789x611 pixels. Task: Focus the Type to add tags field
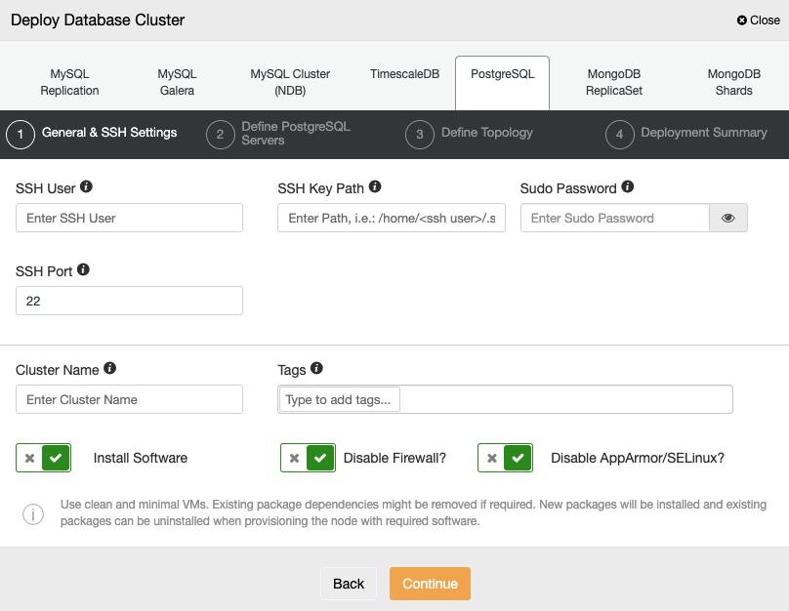coord(340,400)
